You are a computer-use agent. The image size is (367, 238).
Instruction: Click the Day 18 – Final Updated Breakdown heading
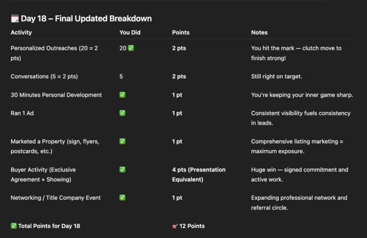(x=86, y=19)
